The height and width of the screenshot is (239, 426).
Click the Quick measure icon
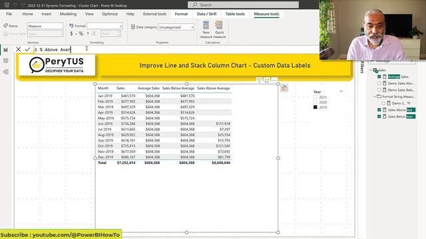[219, 25]
